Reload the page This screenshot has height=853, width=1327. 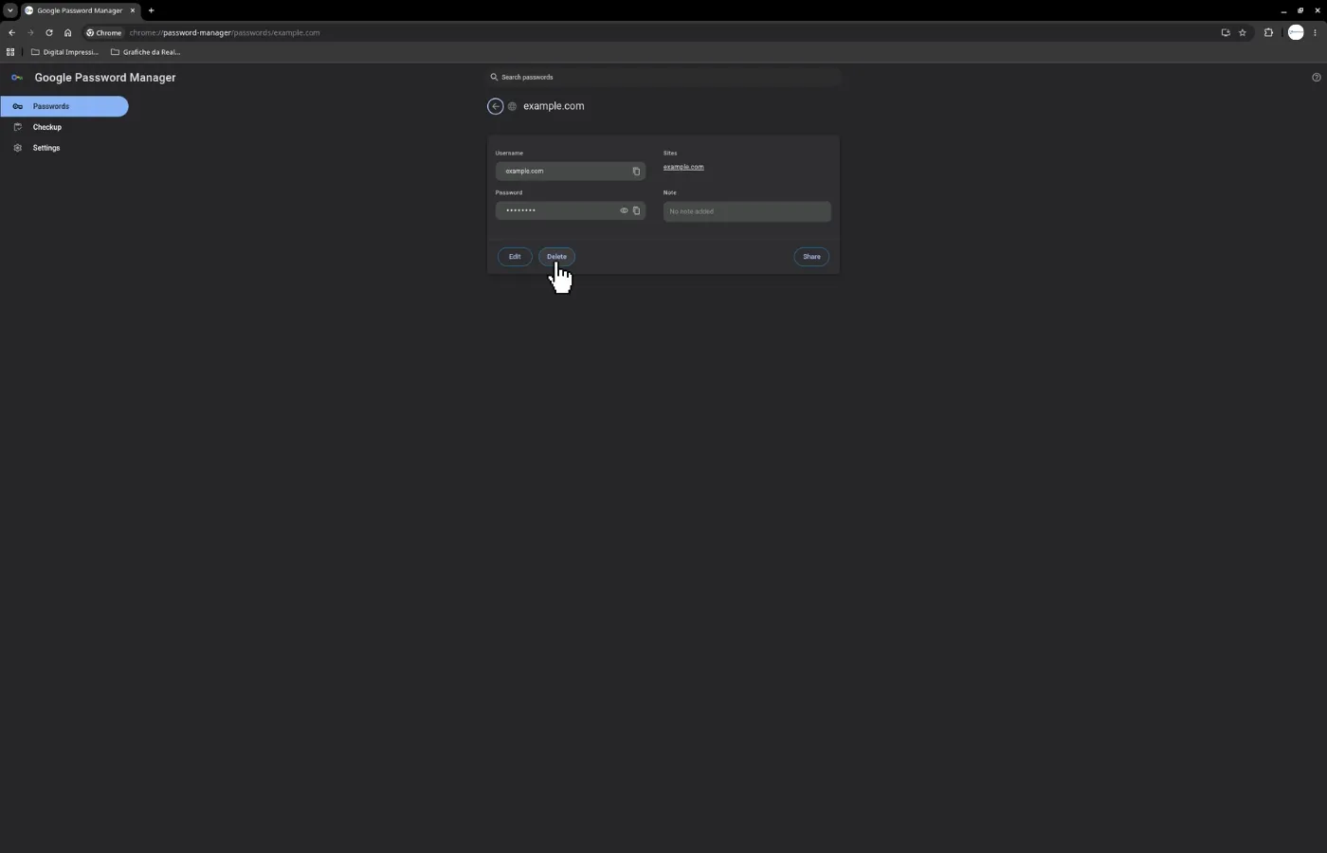pyautogui.click(x=49, y=32)
